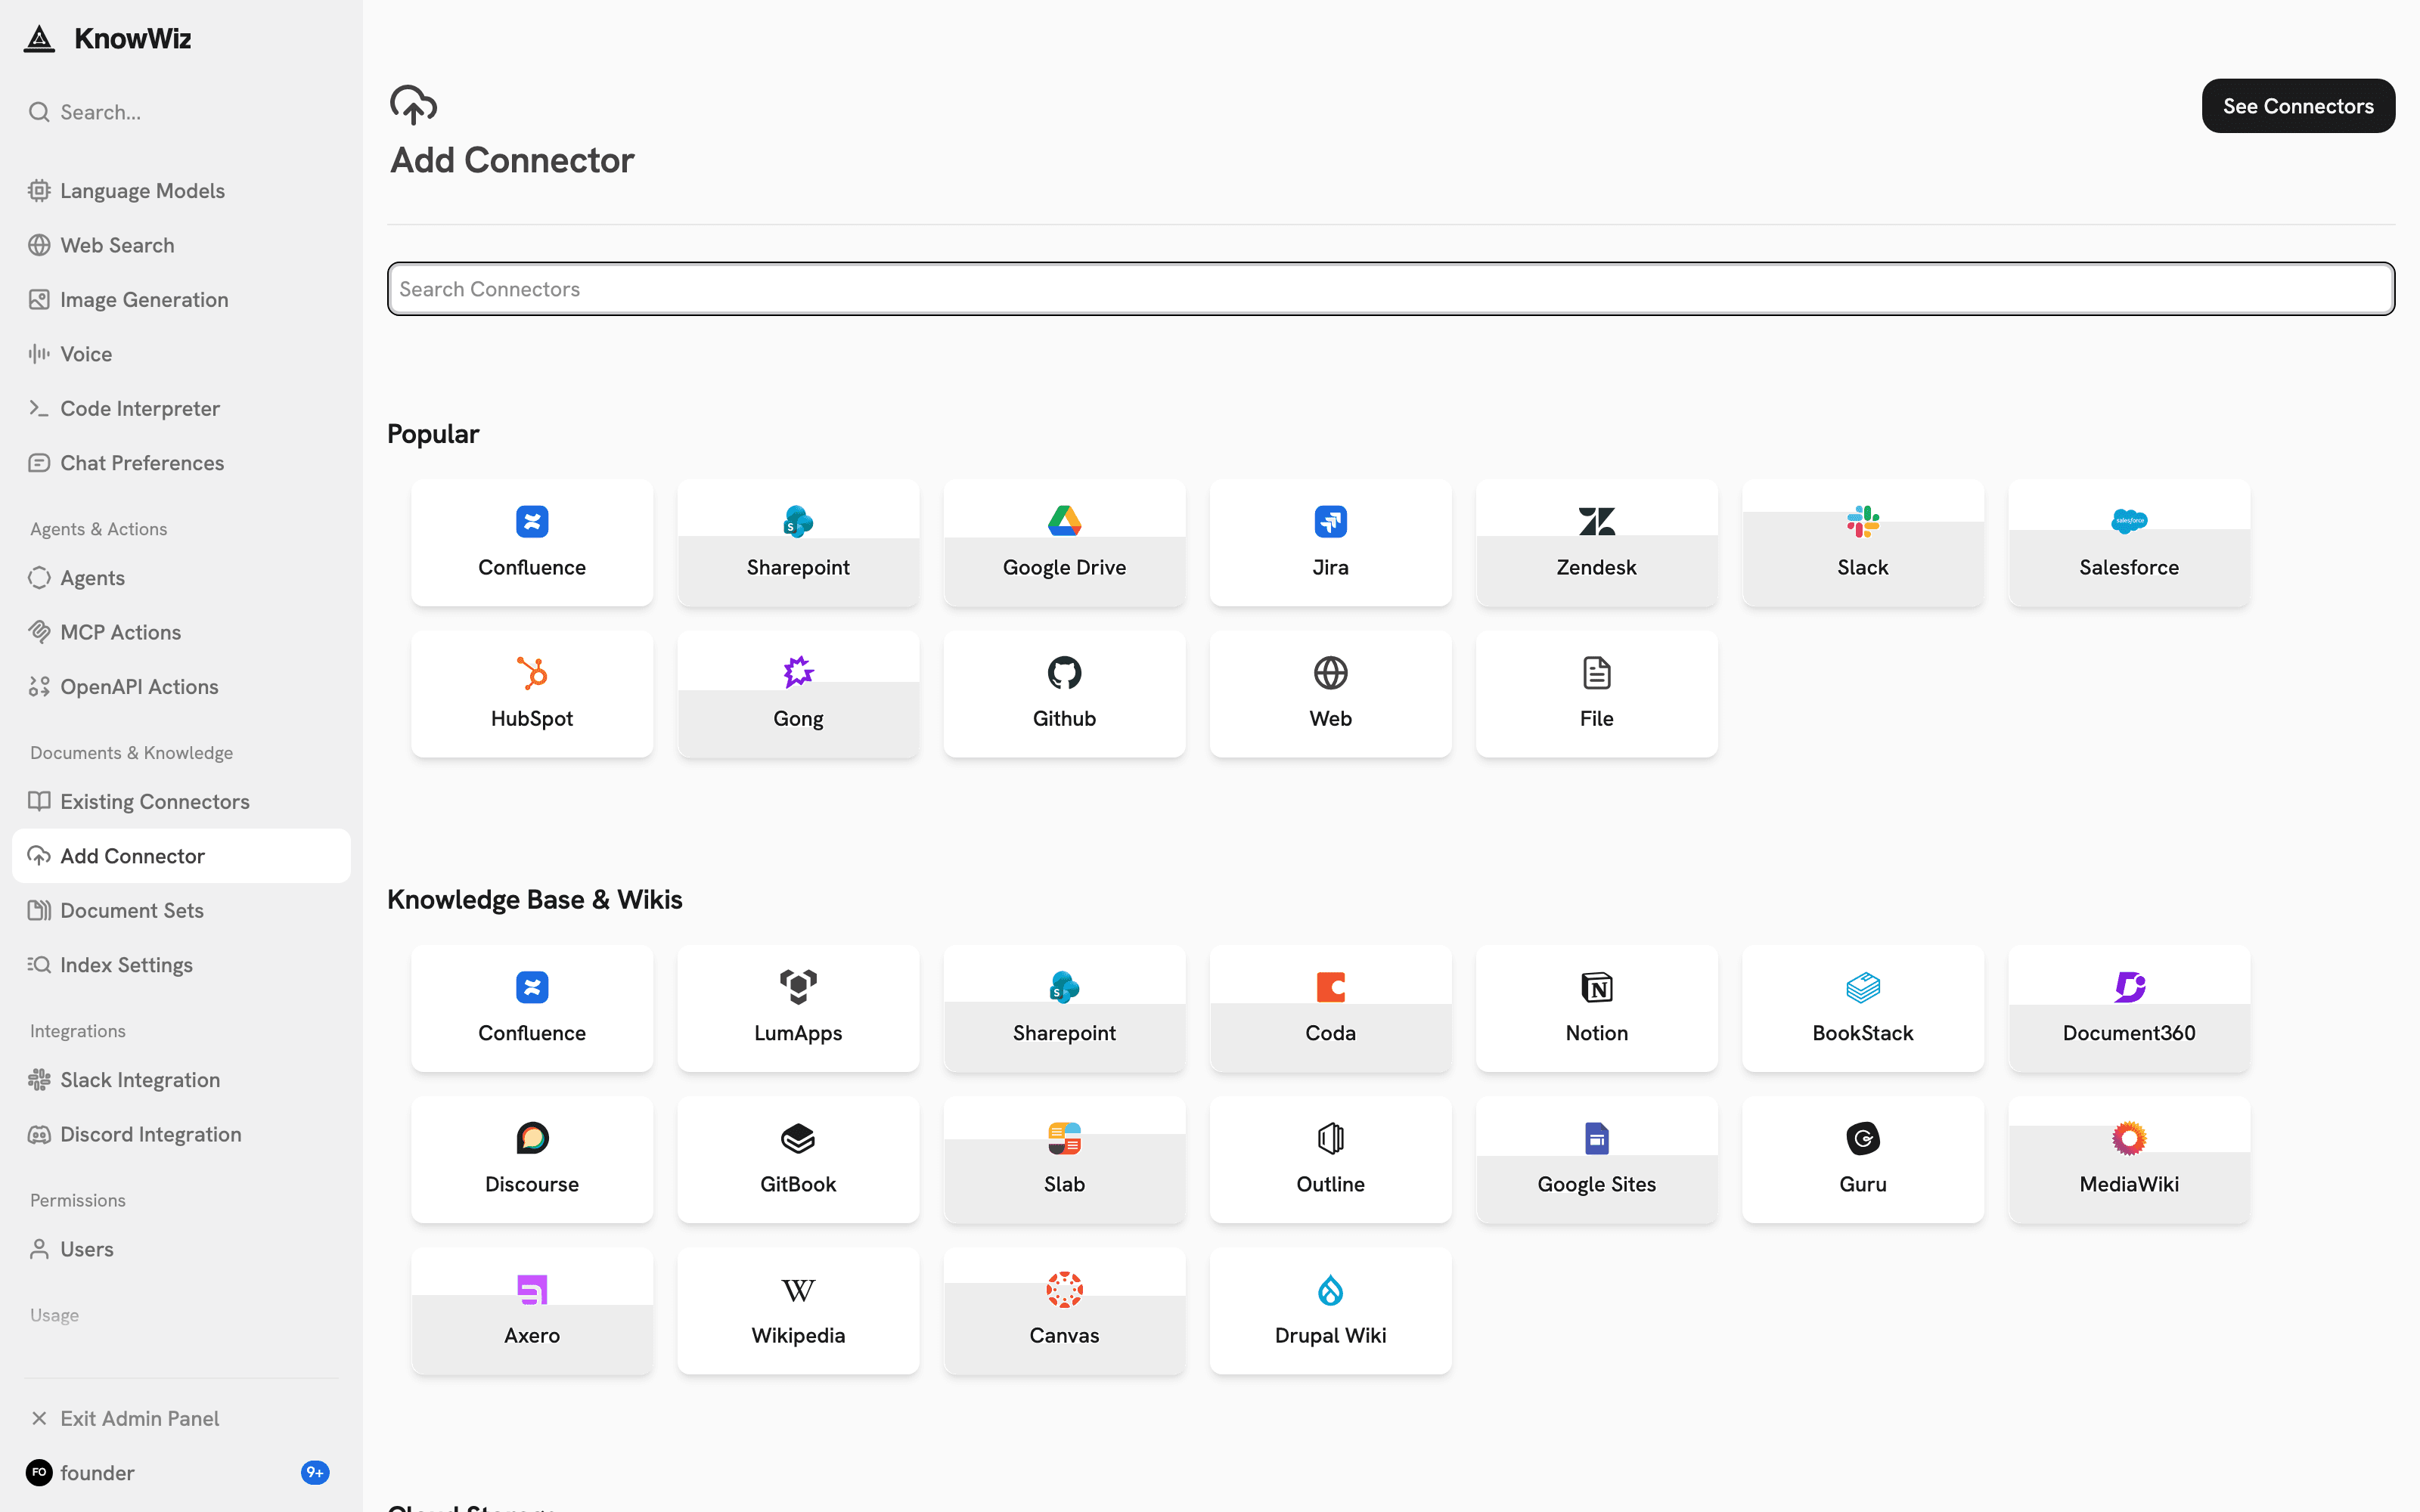Open the Wikipedia connector
Image resolution: width=2420 pixels, height=1512 pixels.
pos(798,1310)
